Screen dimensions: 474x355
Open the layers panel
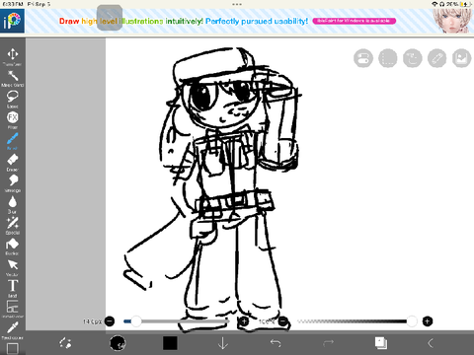pyautogui.click(x=381, y=343)
